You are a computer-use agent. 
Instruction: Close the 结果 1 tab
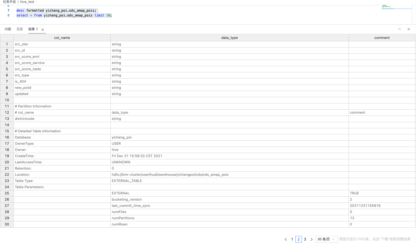(43, 30)
